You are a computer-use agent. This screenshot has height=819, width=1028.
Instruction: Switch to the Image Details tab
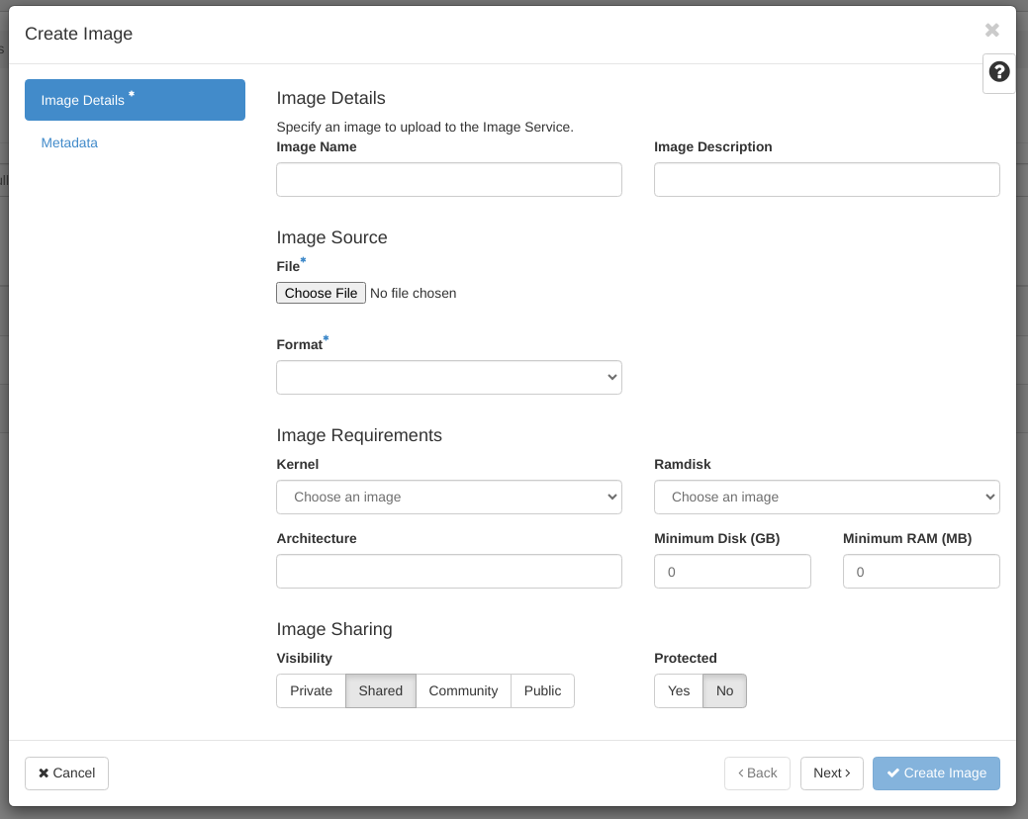(135, 100)
